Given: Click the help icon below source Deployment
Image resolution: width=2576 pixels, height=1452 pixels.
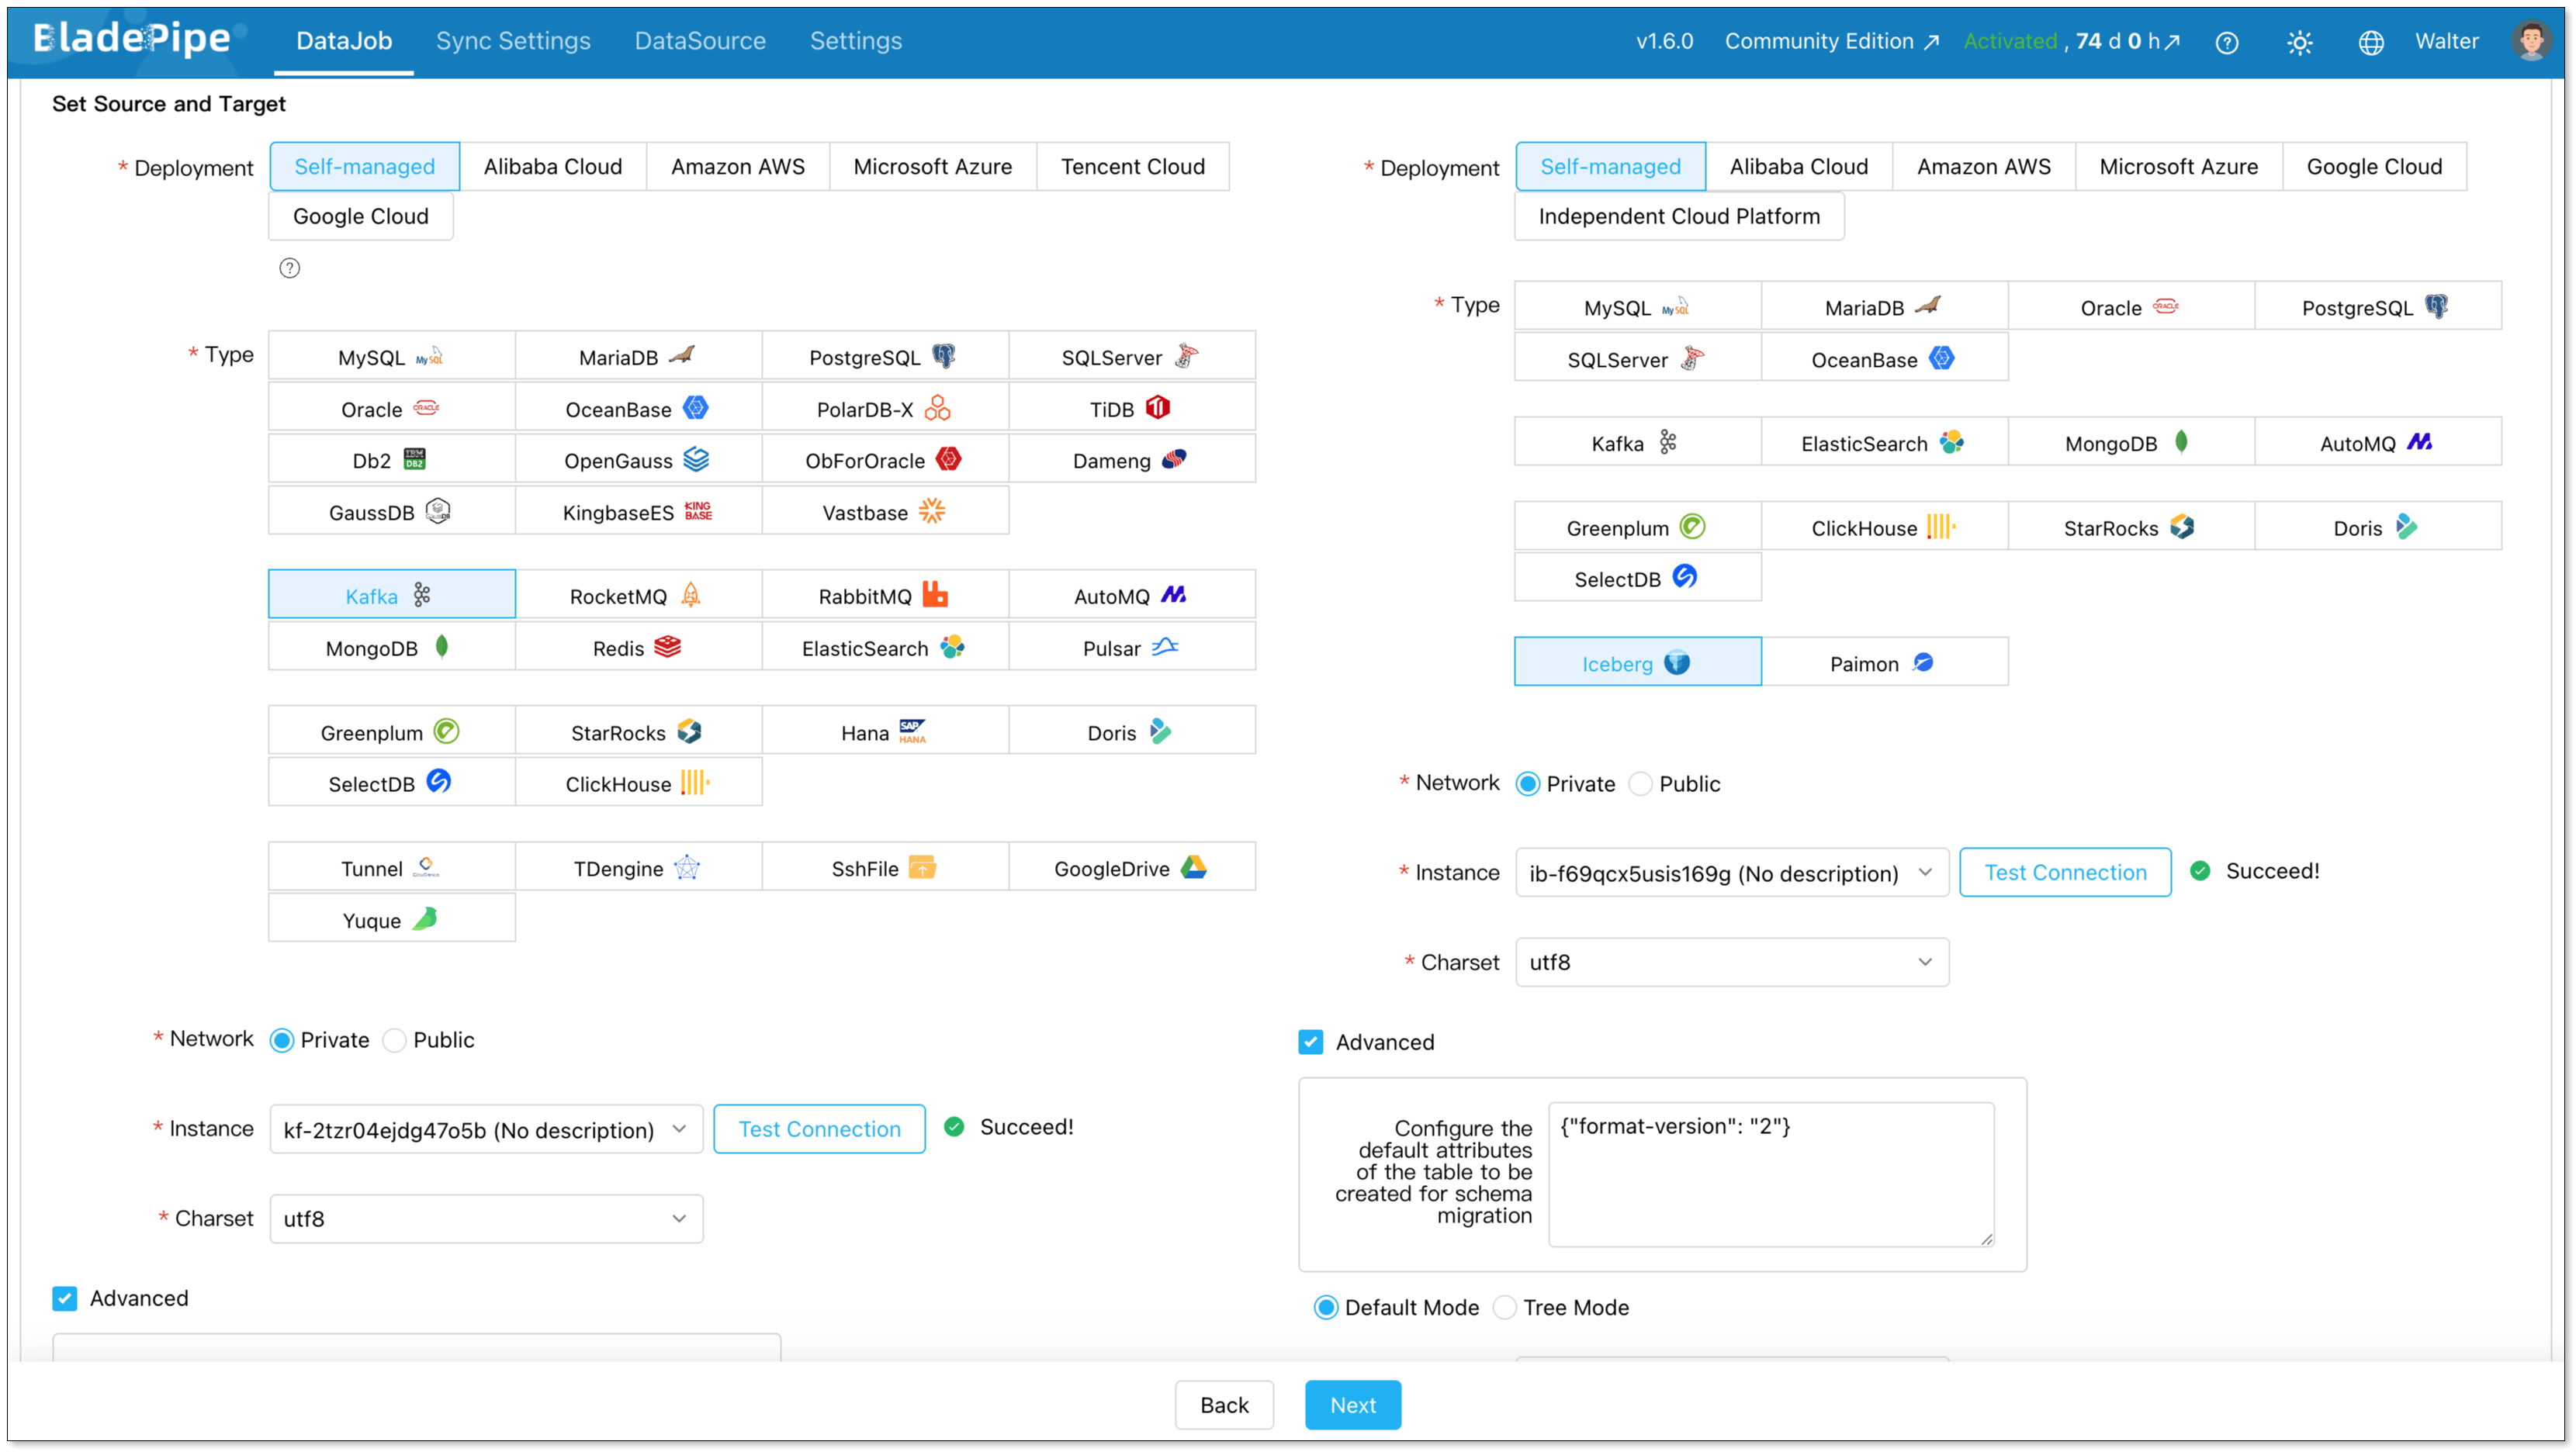Looking at the screenshot, I should [x=289, y=268].
